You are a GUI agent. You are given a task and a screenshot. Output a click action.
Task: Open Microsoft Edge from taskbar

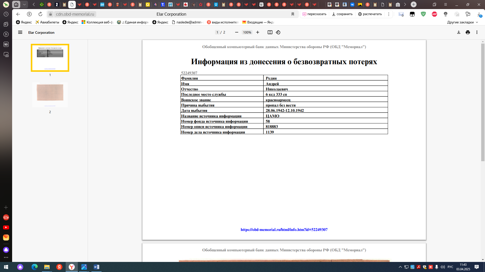tap(35, 267)
